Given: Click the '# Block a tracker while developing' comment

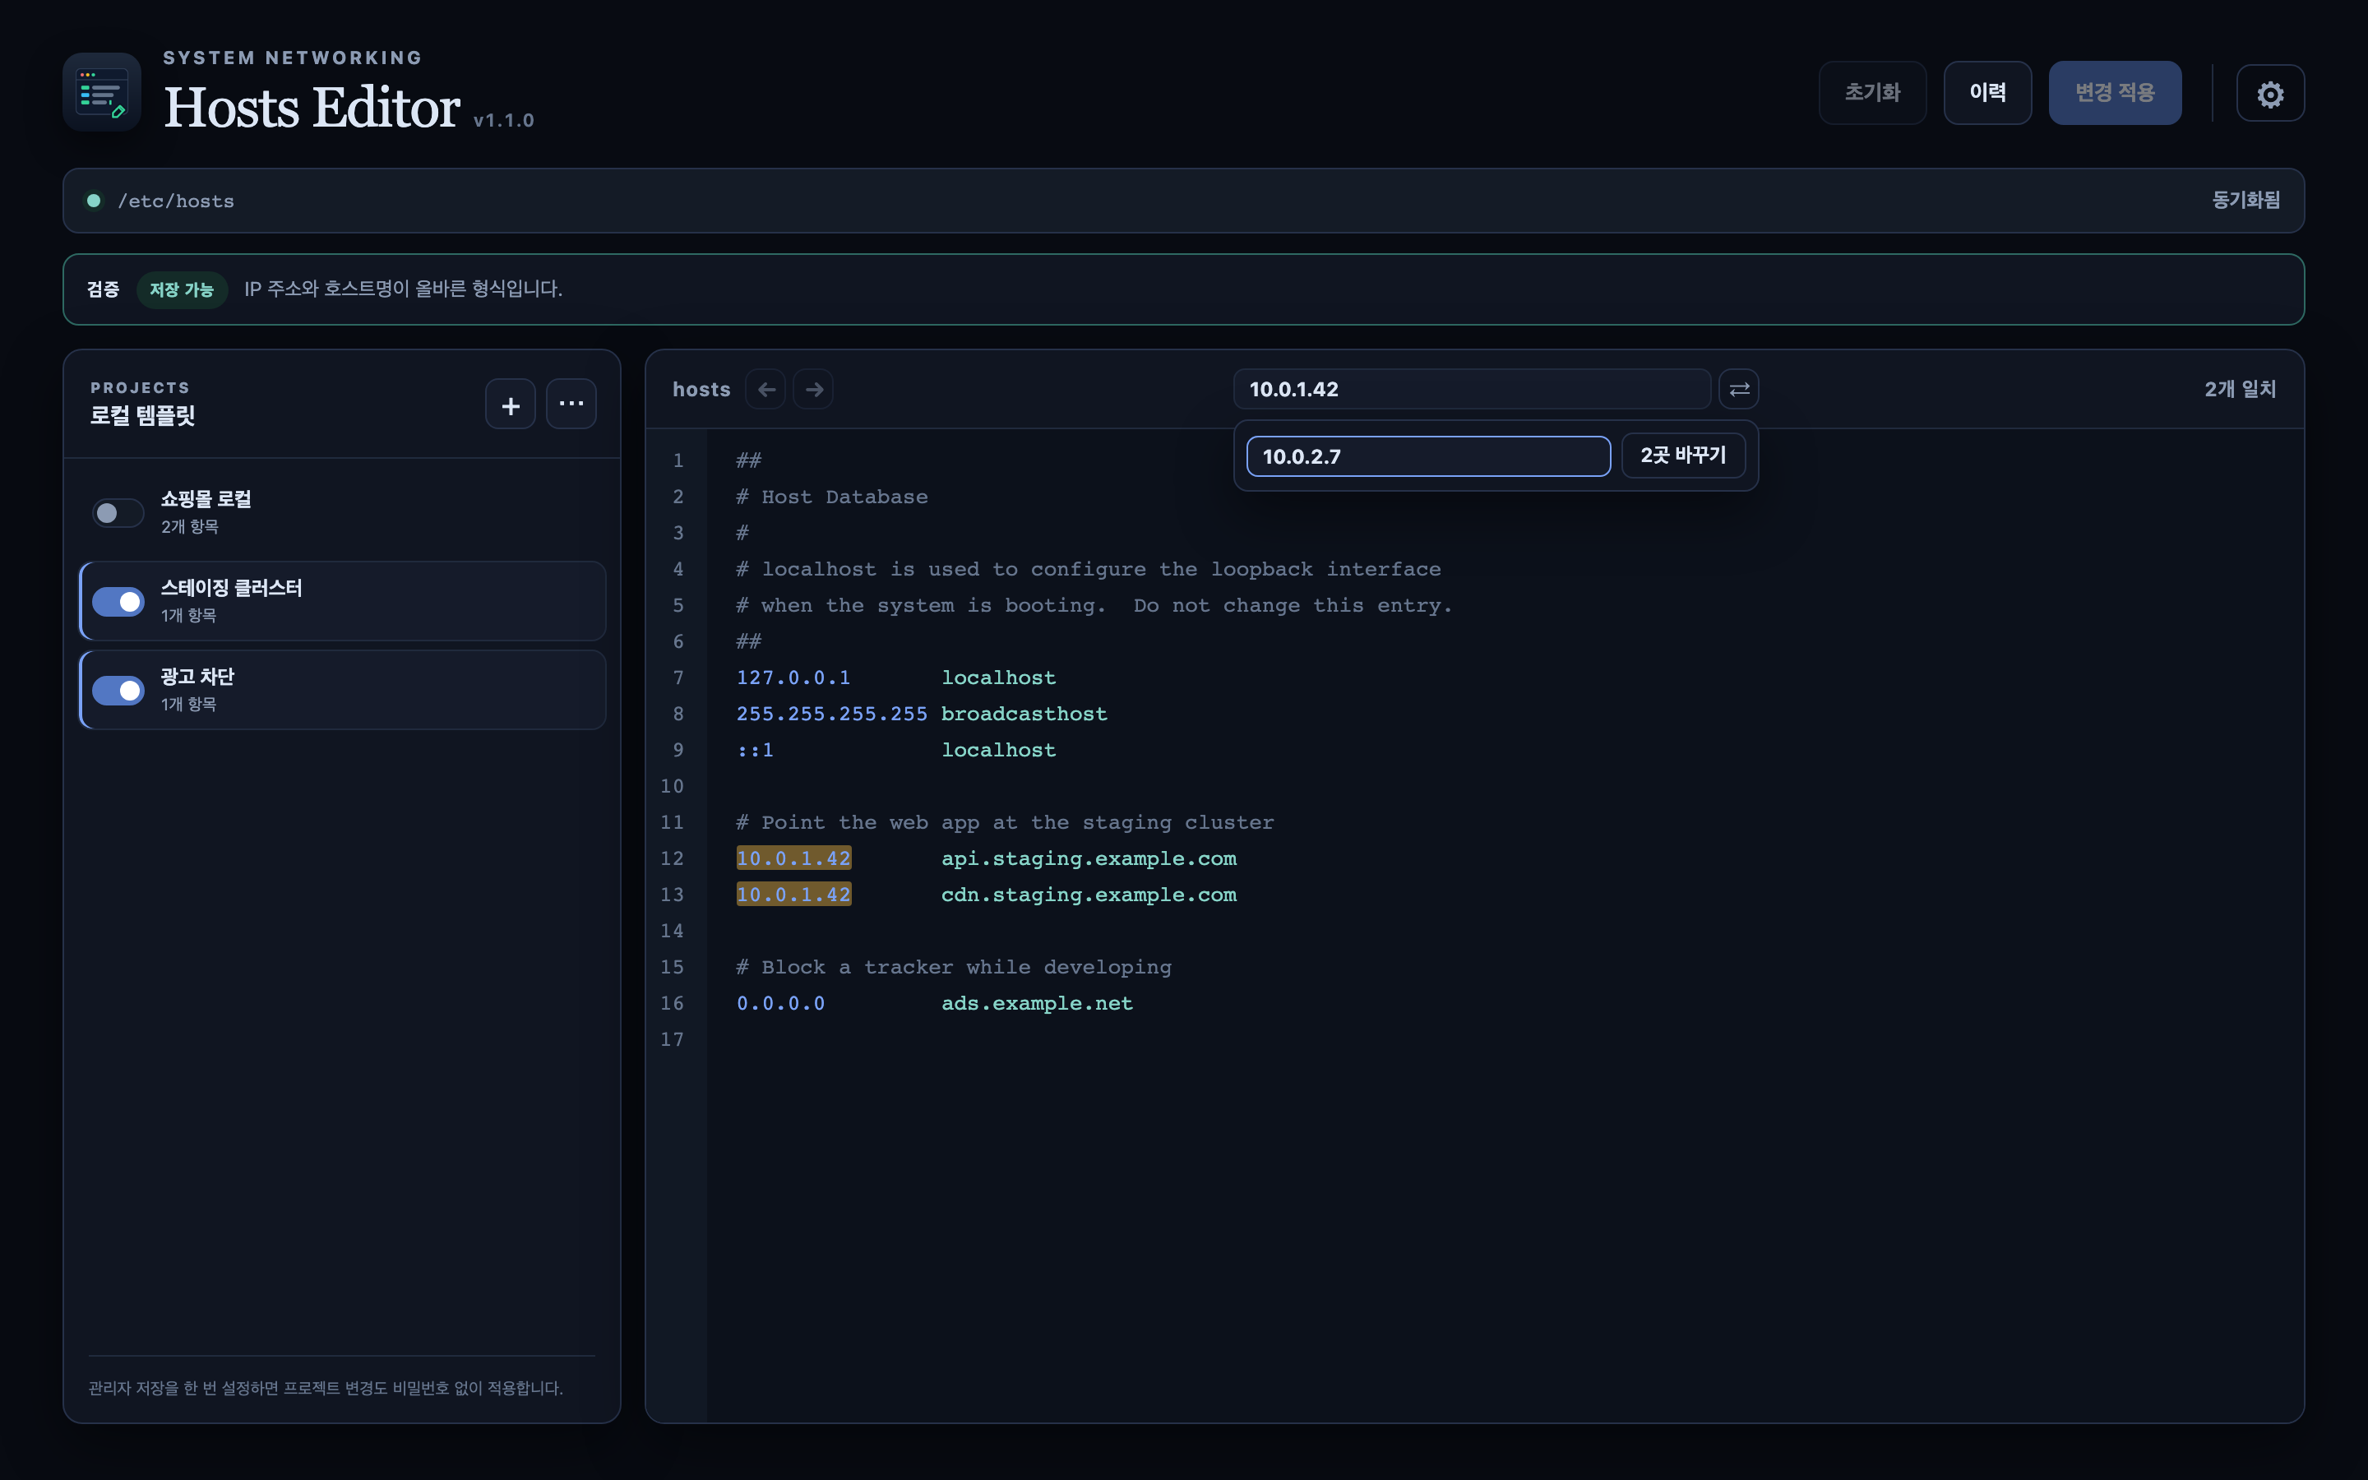Looking at the screenshot, I should coord(954,967).
